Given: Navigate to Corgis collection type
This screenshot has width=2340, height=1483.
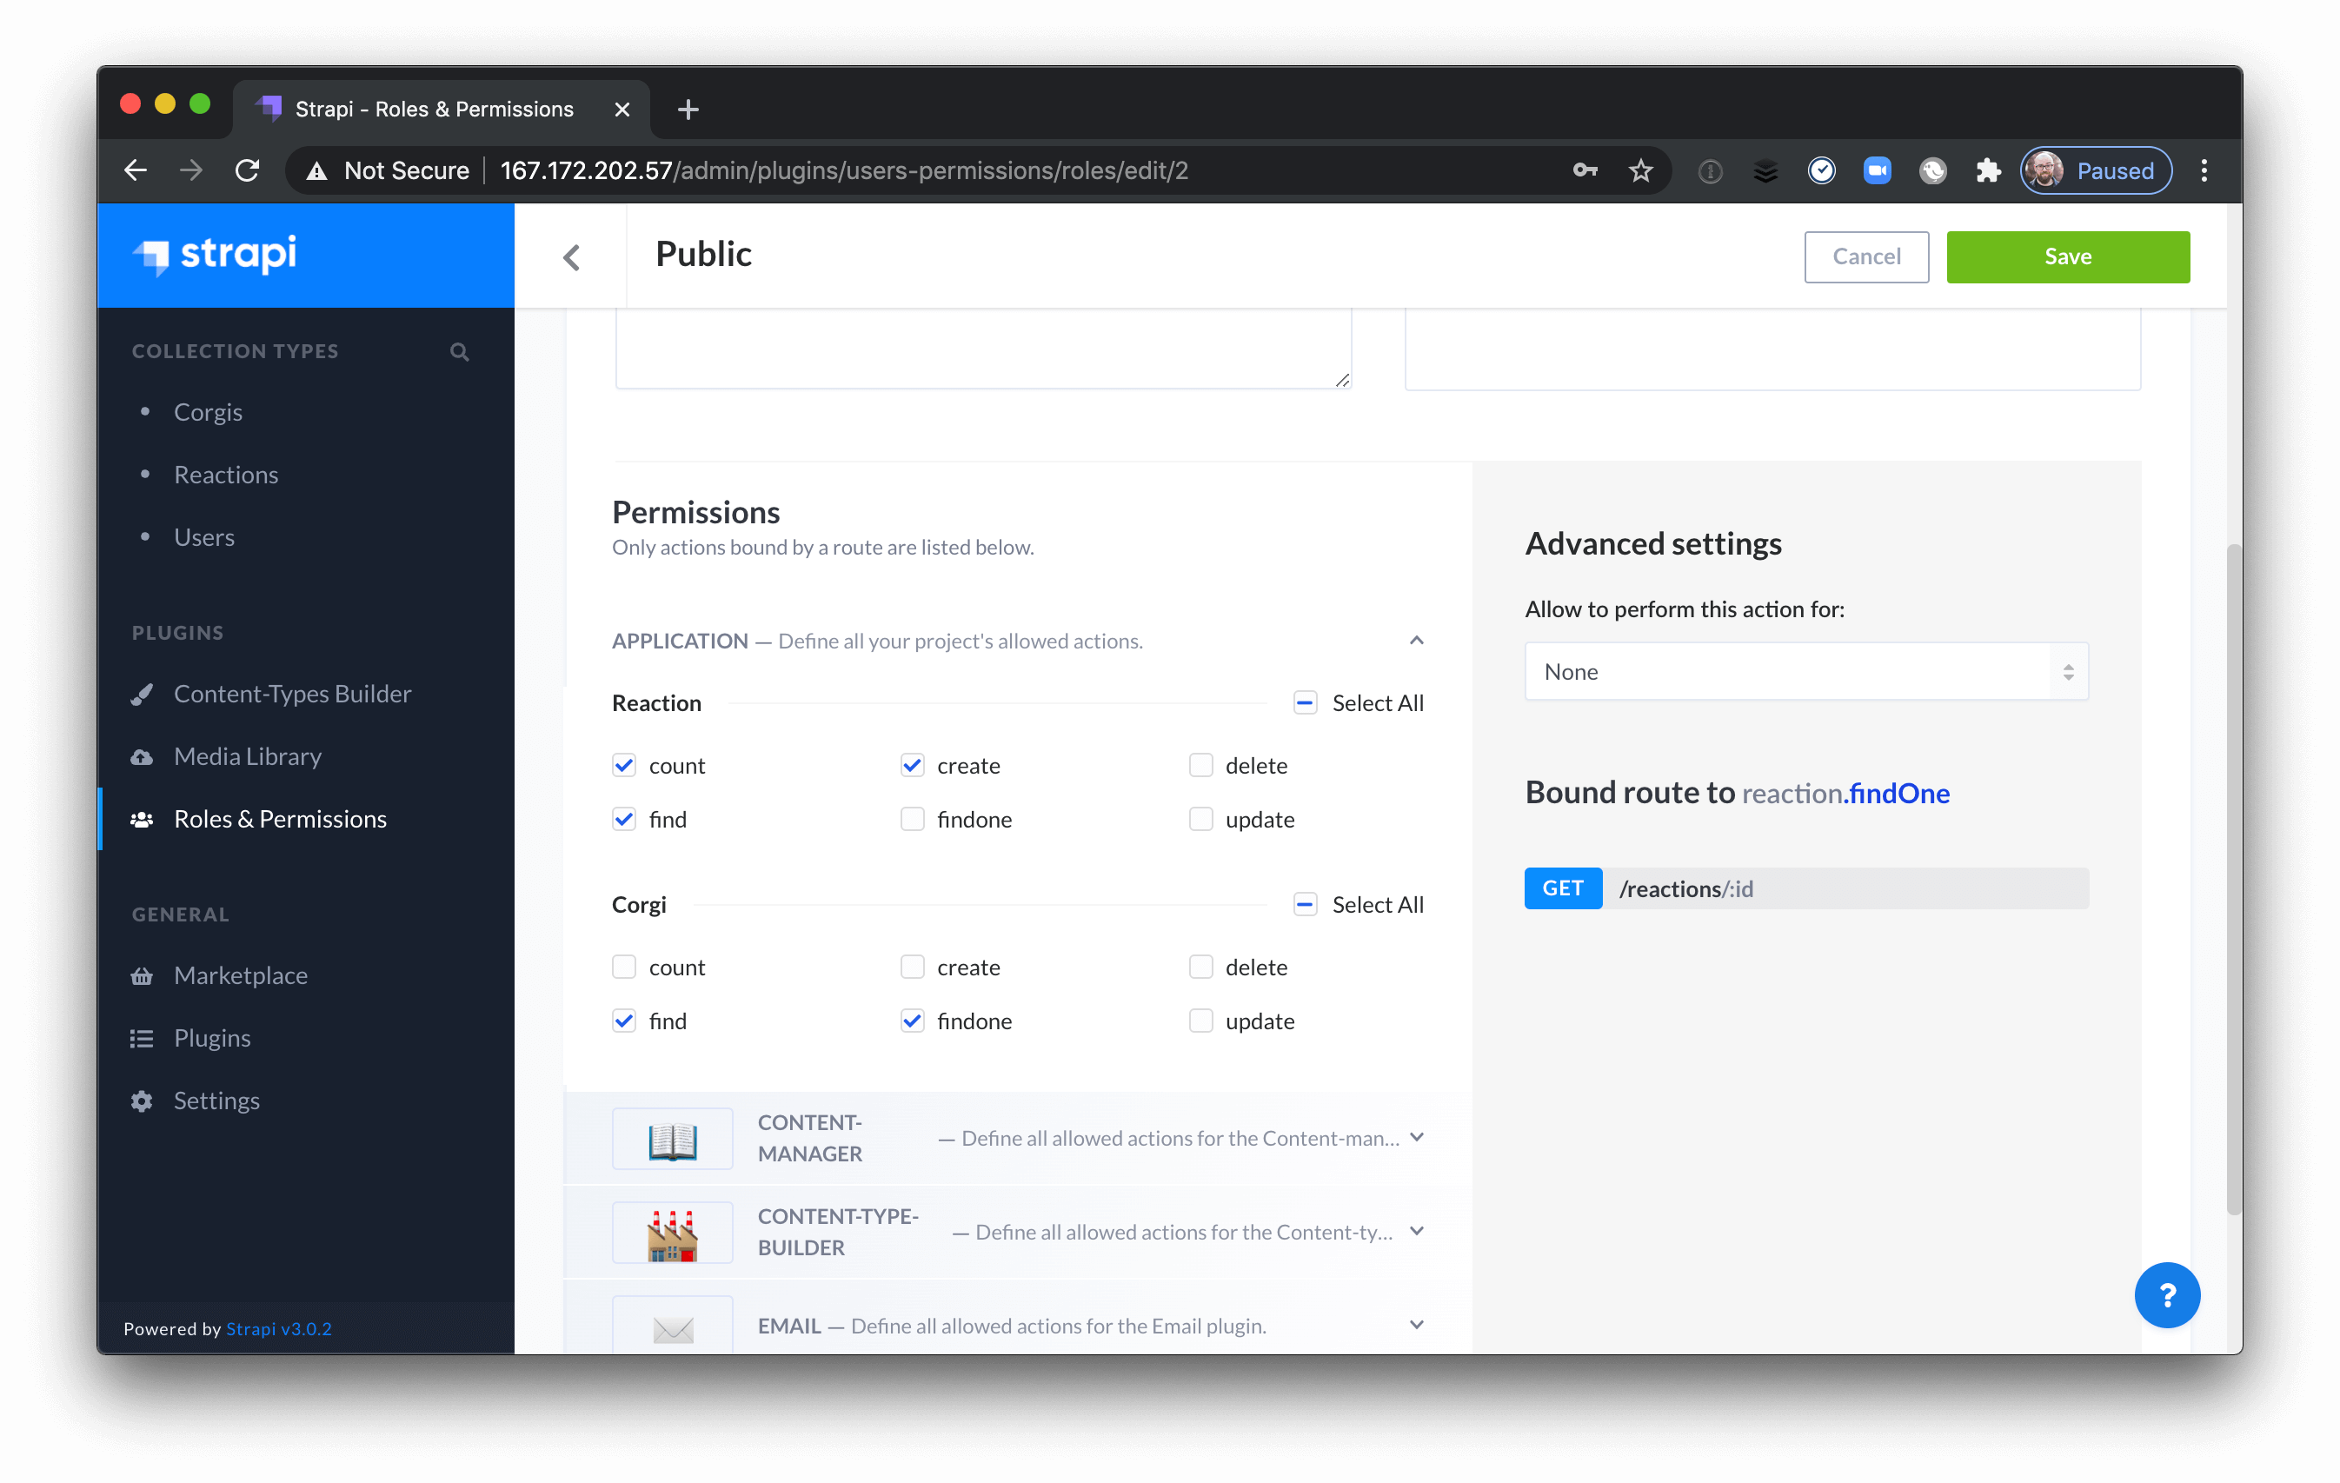Looking at the screenshot, I should point(208,411).
